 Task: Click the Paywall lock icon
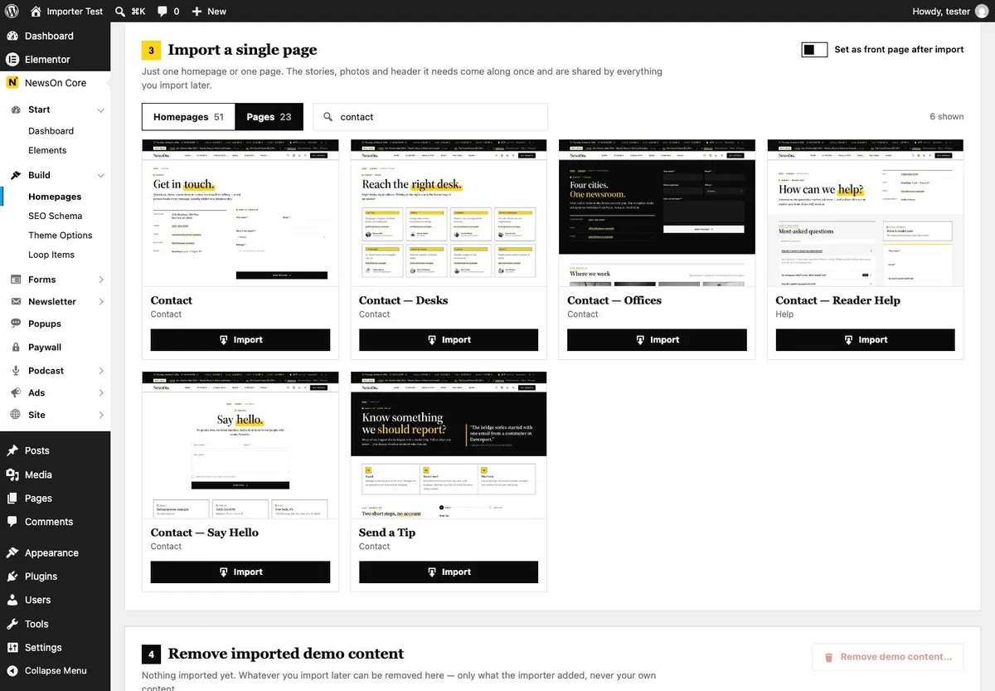[16, 348]
